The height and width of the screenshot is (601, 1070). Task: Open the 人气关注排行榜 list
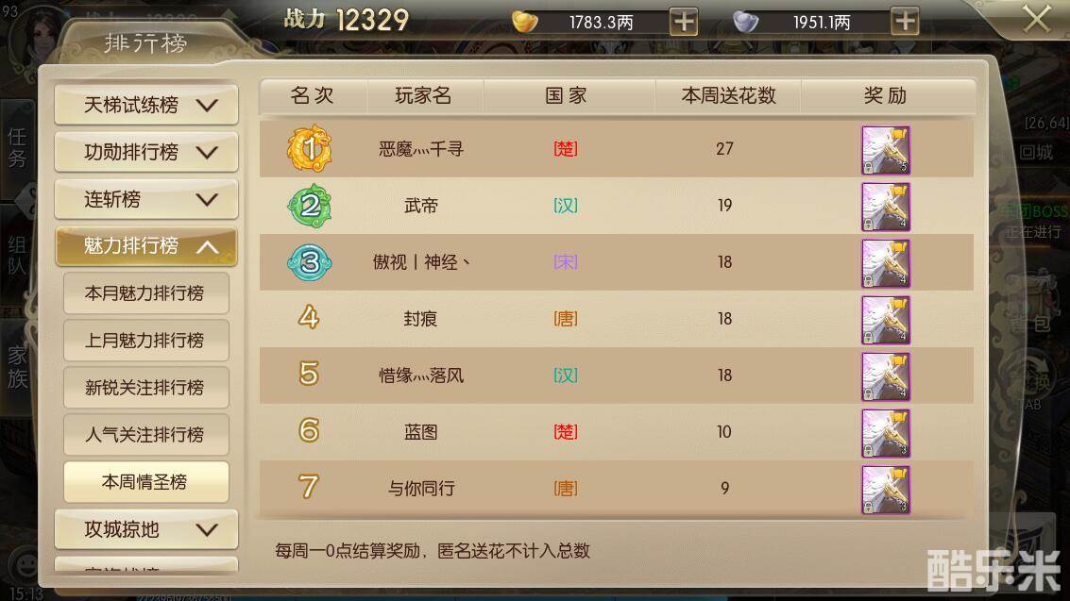146,434
